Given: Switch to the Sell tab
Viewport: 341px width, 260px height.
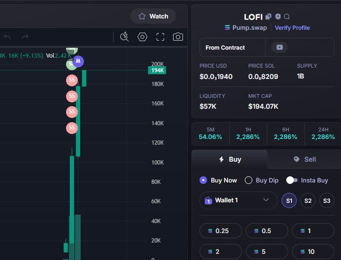Looking at the screenshot, I should pos(304,159).
